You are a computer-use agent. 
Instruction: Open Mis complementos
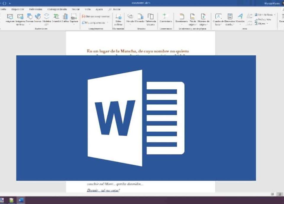click(95, 23)
